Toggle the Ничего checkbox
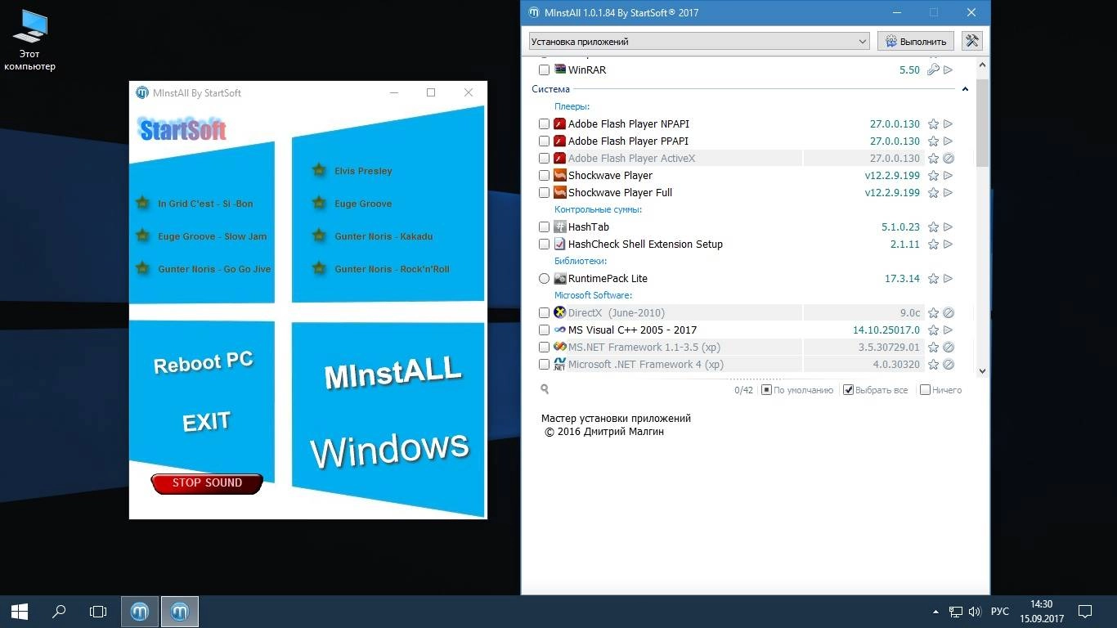This screenshot has height=628, width=1117. coord(925,390)
